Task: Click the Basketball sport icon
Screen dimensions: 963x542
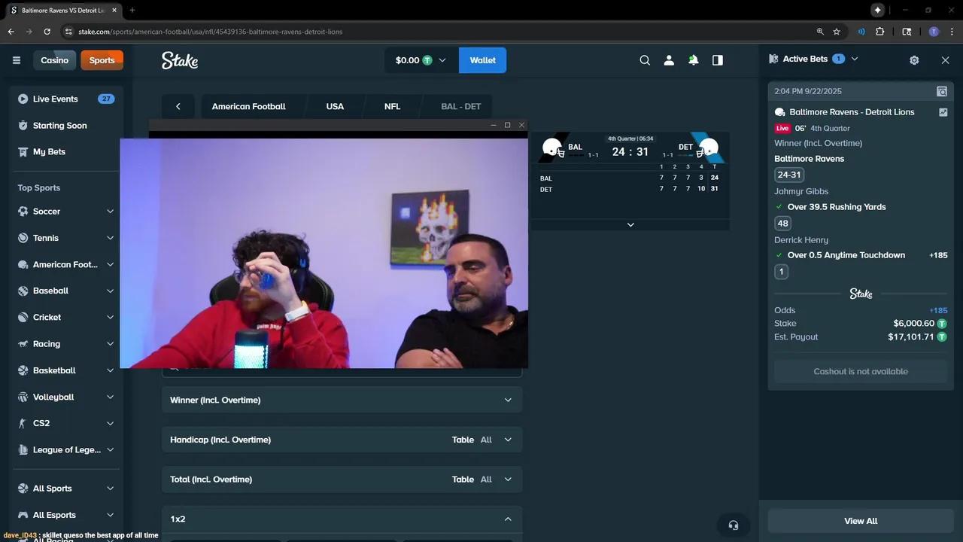Action: [23, 370]
